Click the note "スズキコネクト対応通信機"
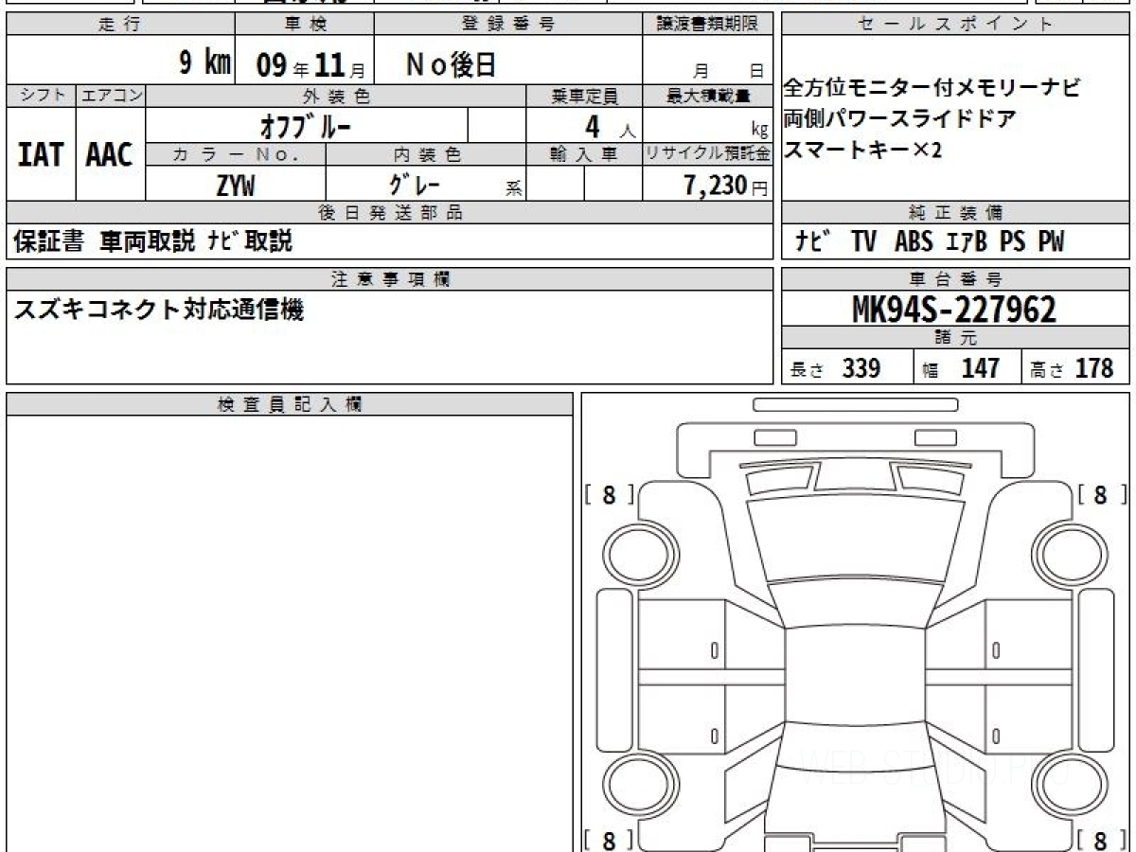 (158, 310)
